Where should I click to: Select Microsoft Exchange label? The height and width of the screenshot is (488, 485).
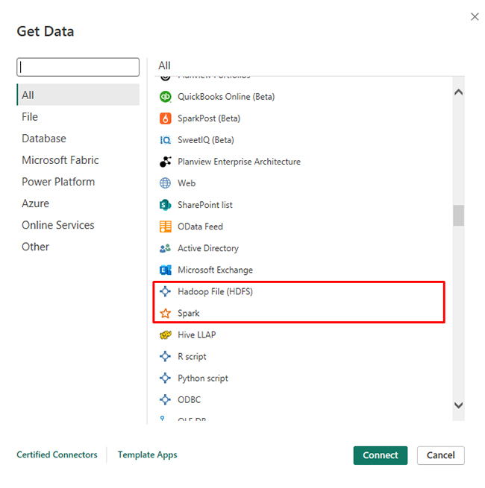215,270
